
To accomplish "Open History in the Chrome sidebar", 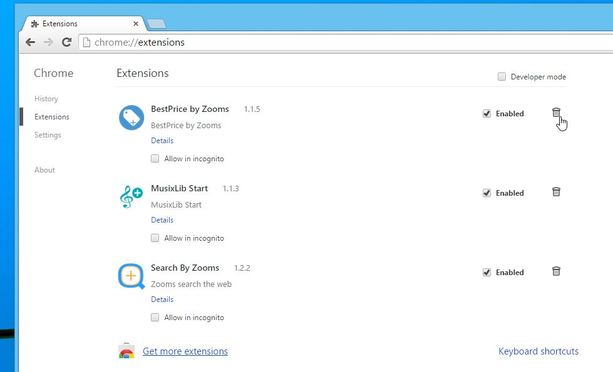I will (x=46, y=99).
